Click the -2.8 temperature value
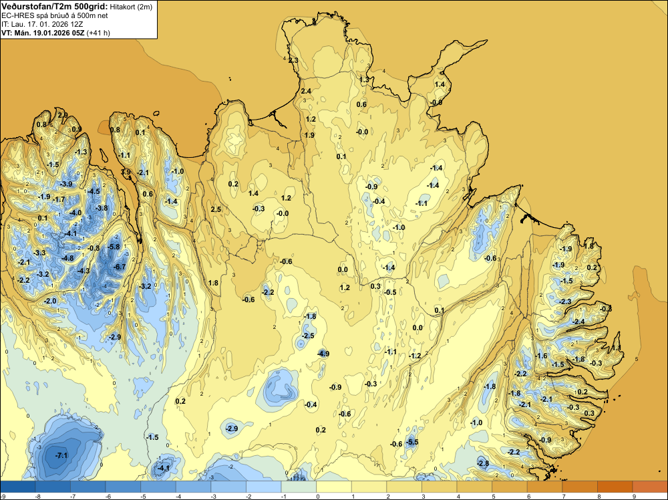 point(482,463)
